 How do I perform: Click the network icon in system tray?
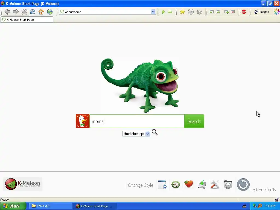tap(255, 206)
